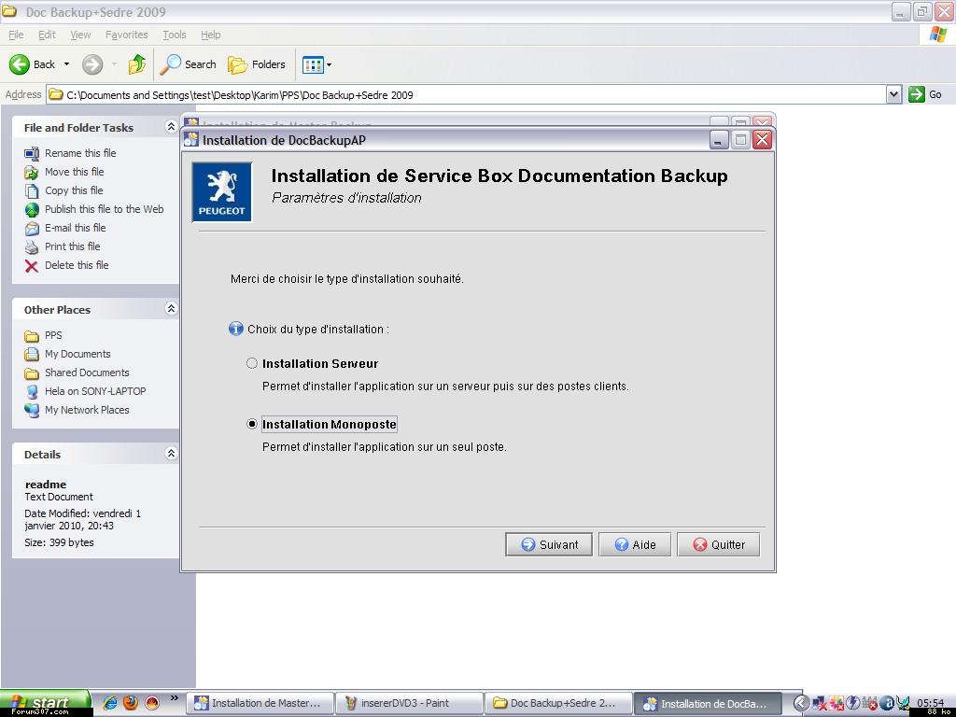Click Rename this file link
The image size is (956, 717).
click(80, 153)
